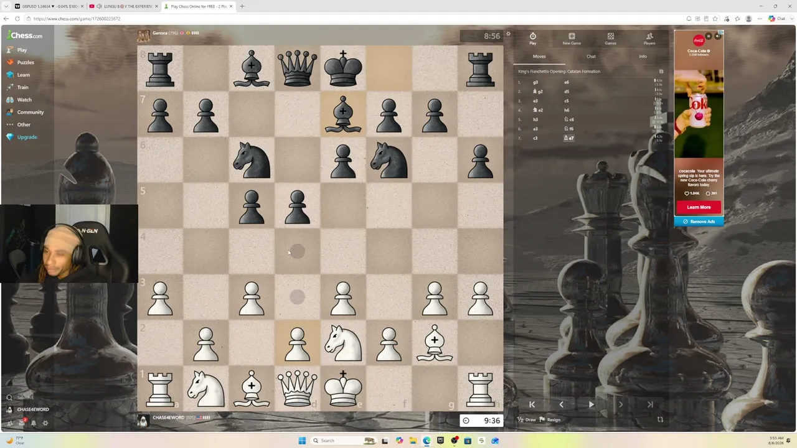Screen dimensions: 797x448
Task: Click the Upgrade diamond link
Action: (22, 137)
